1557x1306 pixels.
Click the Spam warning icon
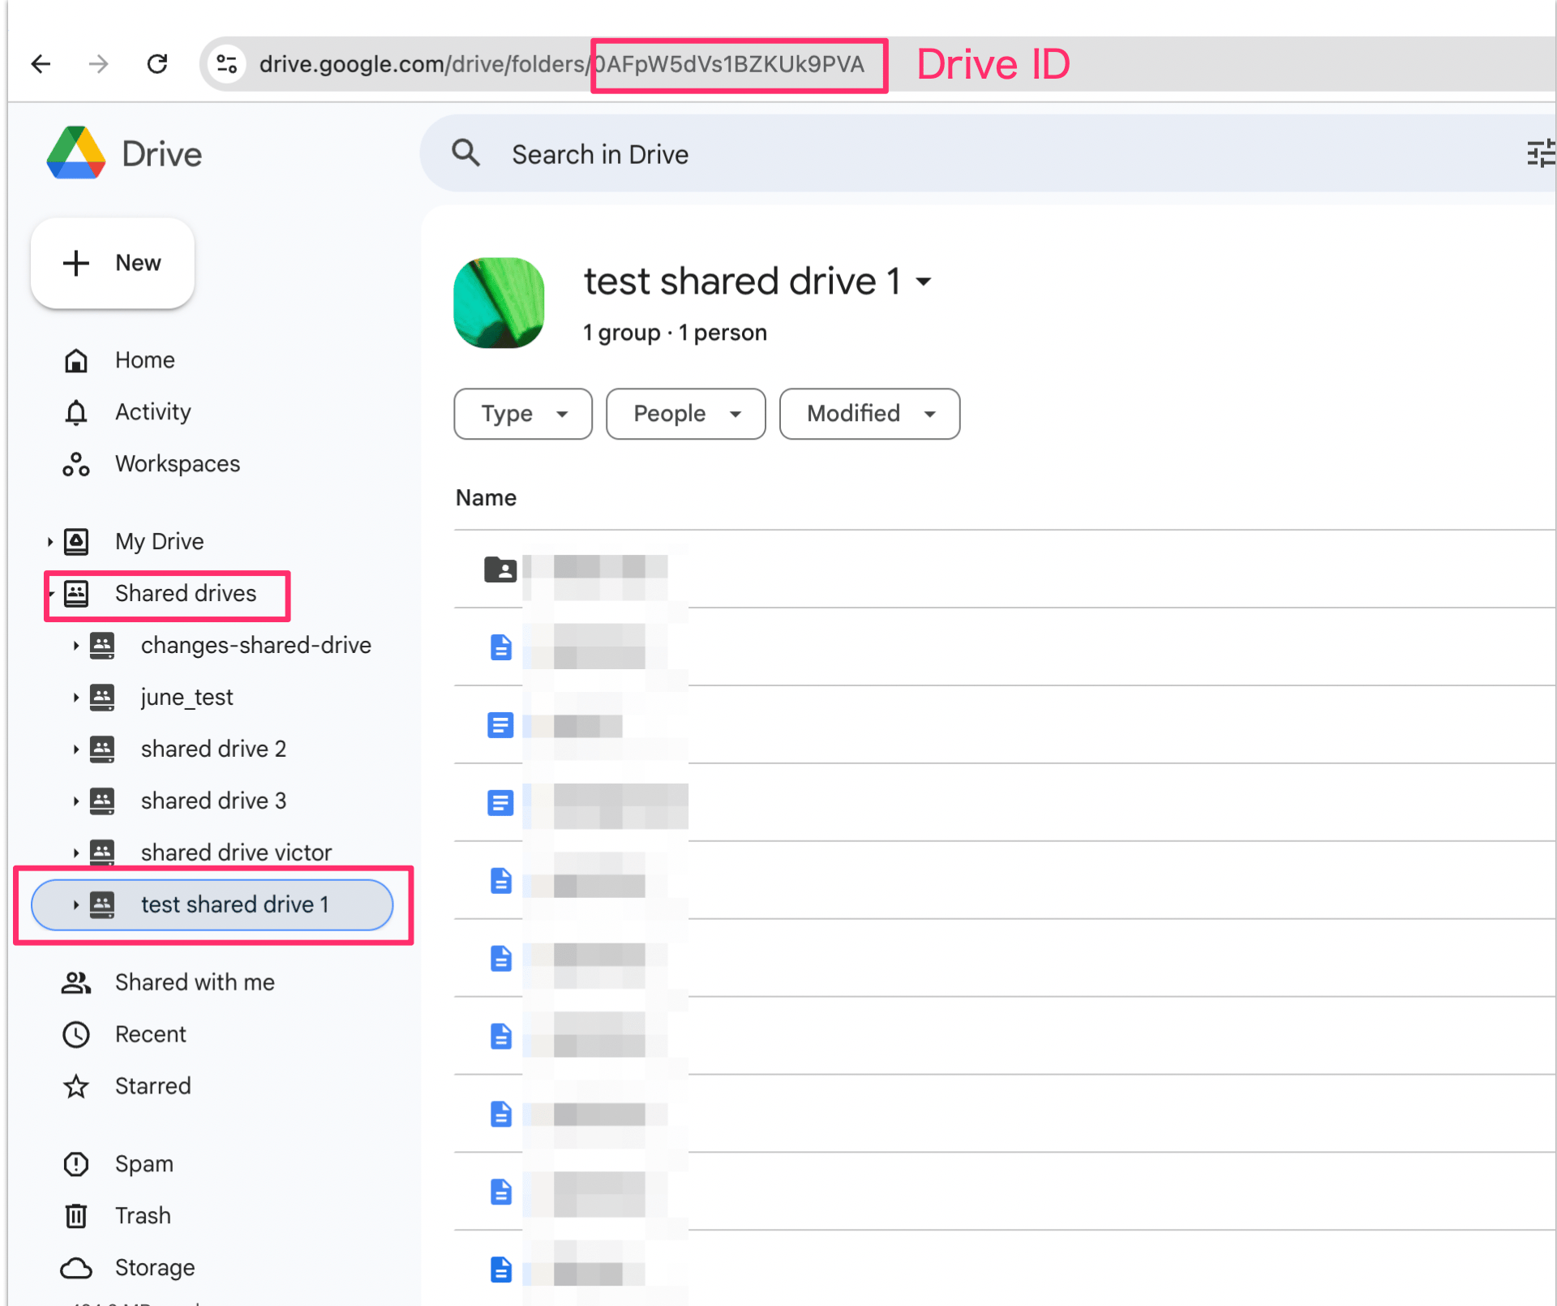pos(76,1164)
